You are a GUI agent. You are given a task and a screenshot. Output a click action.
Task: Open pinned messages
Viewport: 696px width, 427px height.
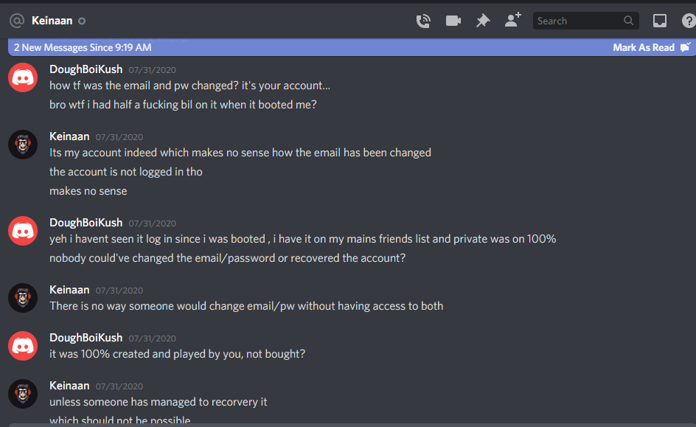click(x=482, y=21)
